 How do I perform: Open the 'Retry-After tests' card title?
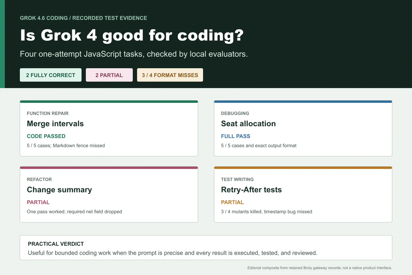coord(251,190)
